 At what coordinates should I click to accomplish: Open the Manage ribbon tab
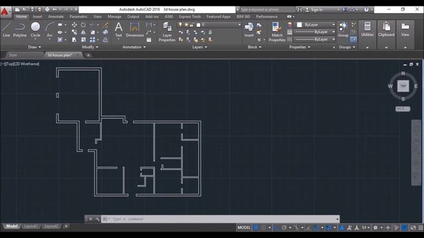click(114, 17)
